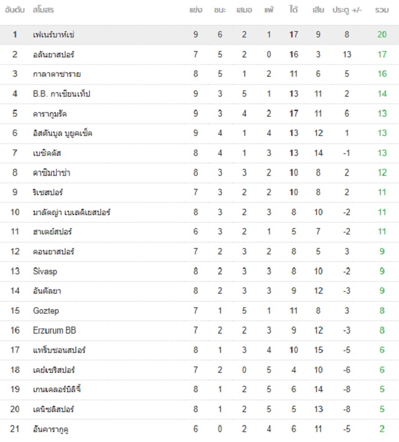Select the อันดับ rank column header
This screenshot has width=399, height=442.
point(15,10)
